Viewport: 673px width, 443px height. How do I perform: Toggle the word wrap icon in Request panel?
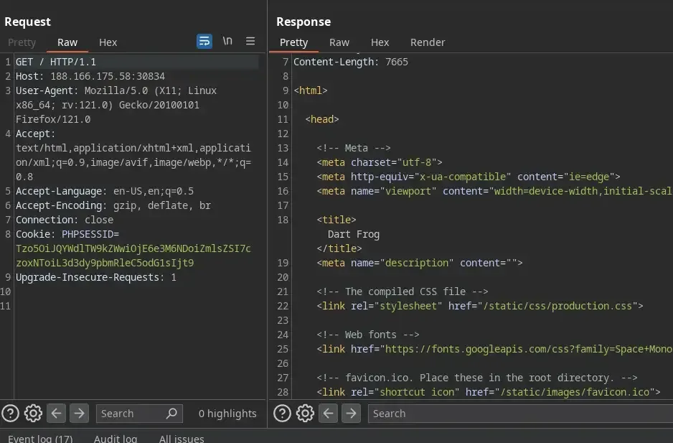204,42
